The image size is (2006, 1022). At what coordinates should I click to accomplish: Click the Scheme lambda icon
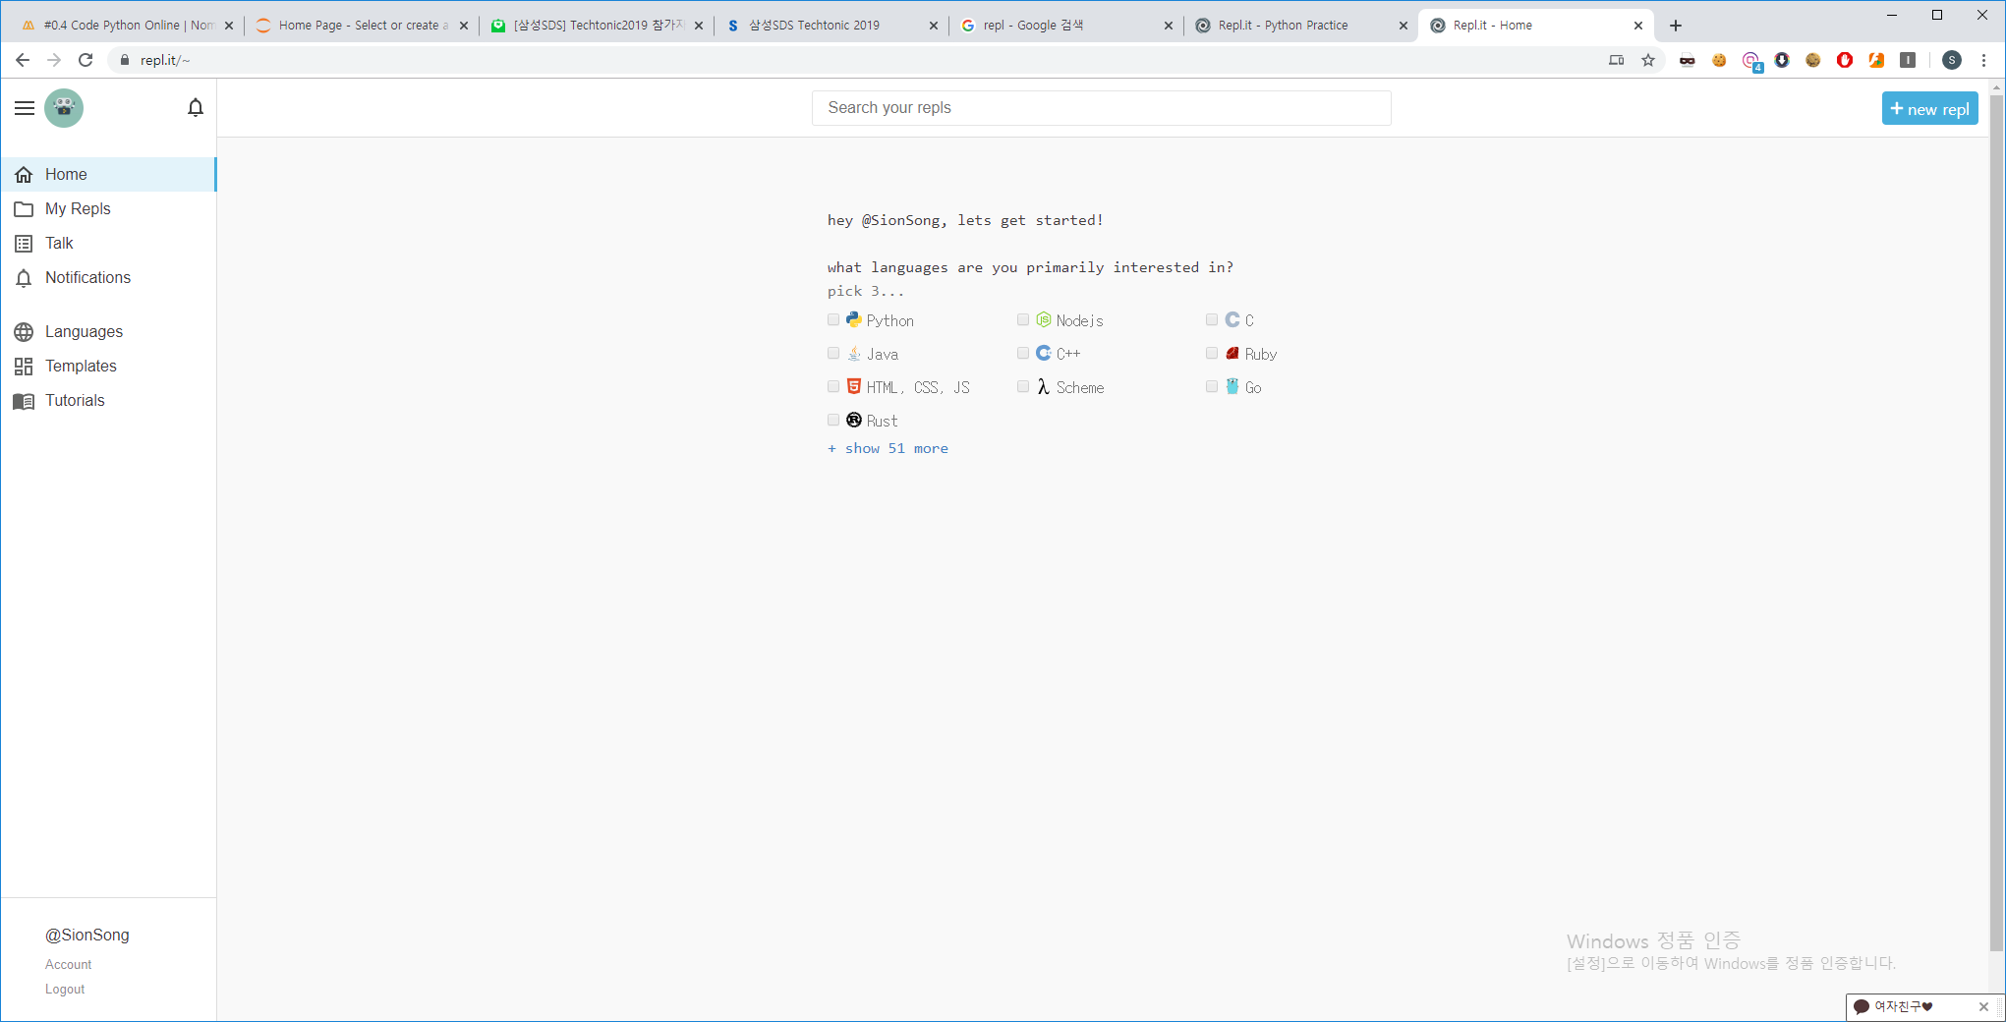1044,386
